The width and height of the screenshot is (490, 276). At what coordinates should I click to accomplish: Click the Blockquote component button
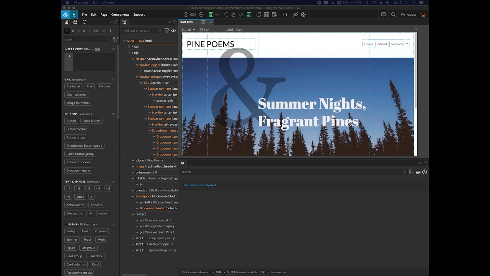74,213
